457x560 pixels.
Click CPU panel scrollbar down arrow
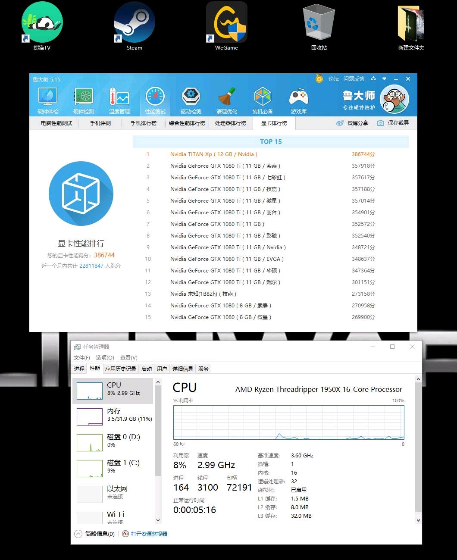(418, 520)
